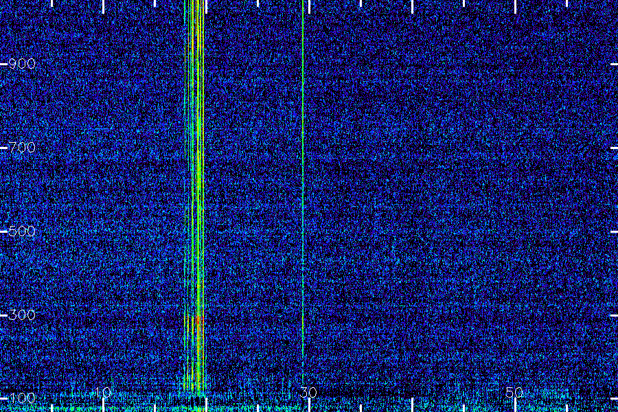This screenshot has width=618, height=412.
Task: Select the 30 label on horizontal axis
Action: click(308, 392)
